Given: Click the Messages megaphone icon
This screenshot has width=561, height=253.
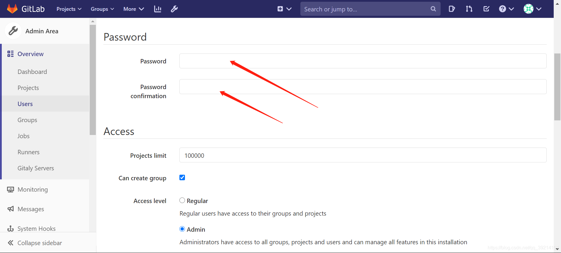Looking at the screenshot, I should (11, 209).
